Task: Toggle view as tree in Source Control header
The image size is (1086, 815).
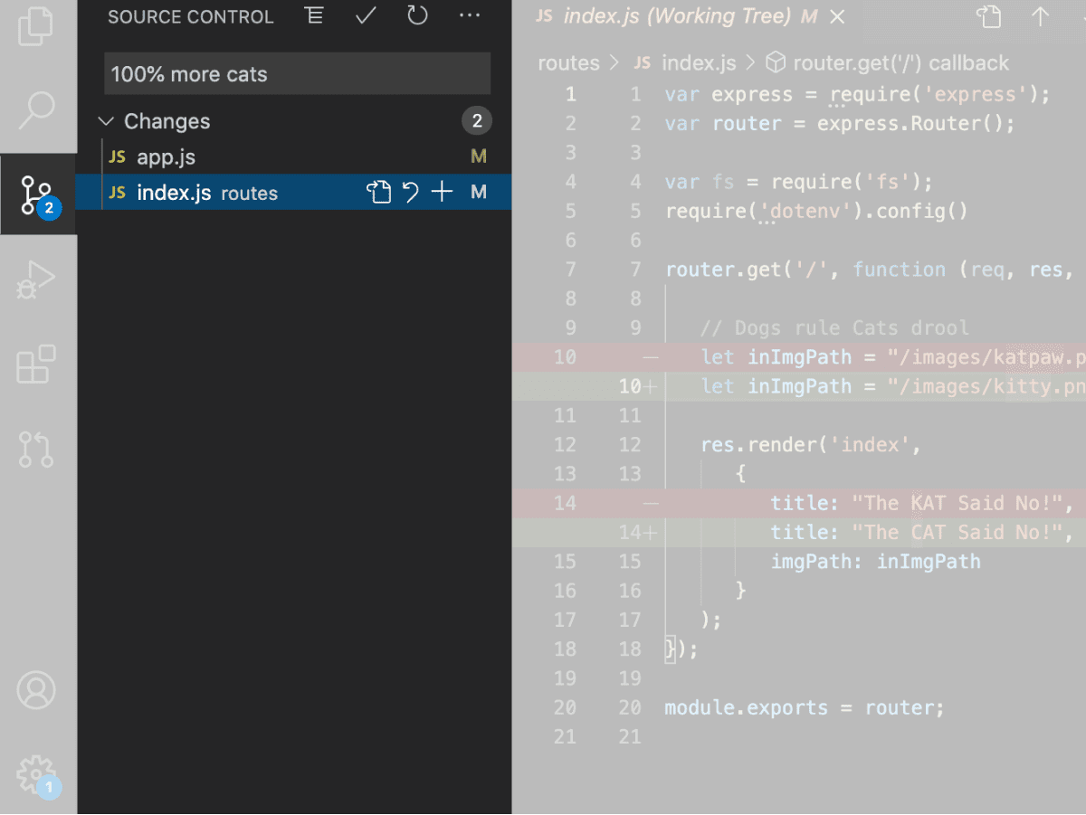Action: [x=314, y=15]
